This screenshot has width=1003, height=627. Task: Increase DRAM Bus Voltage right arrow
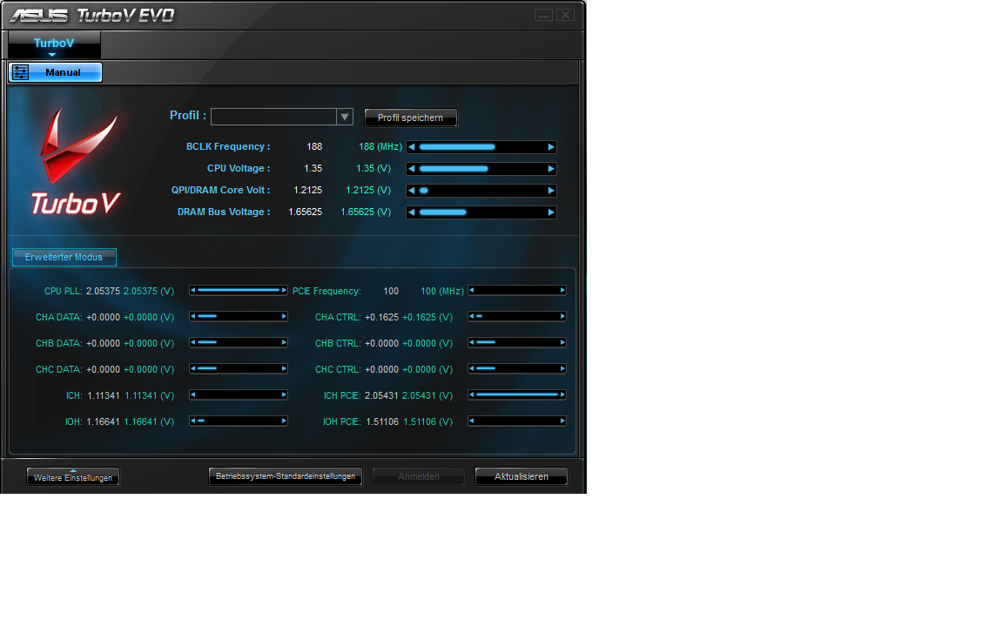pyautogui.click(x=551, y=212)
